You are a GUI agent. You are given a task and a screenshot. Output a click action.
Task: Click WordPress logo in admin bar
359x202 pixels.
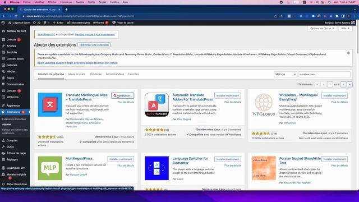[3, 22]
